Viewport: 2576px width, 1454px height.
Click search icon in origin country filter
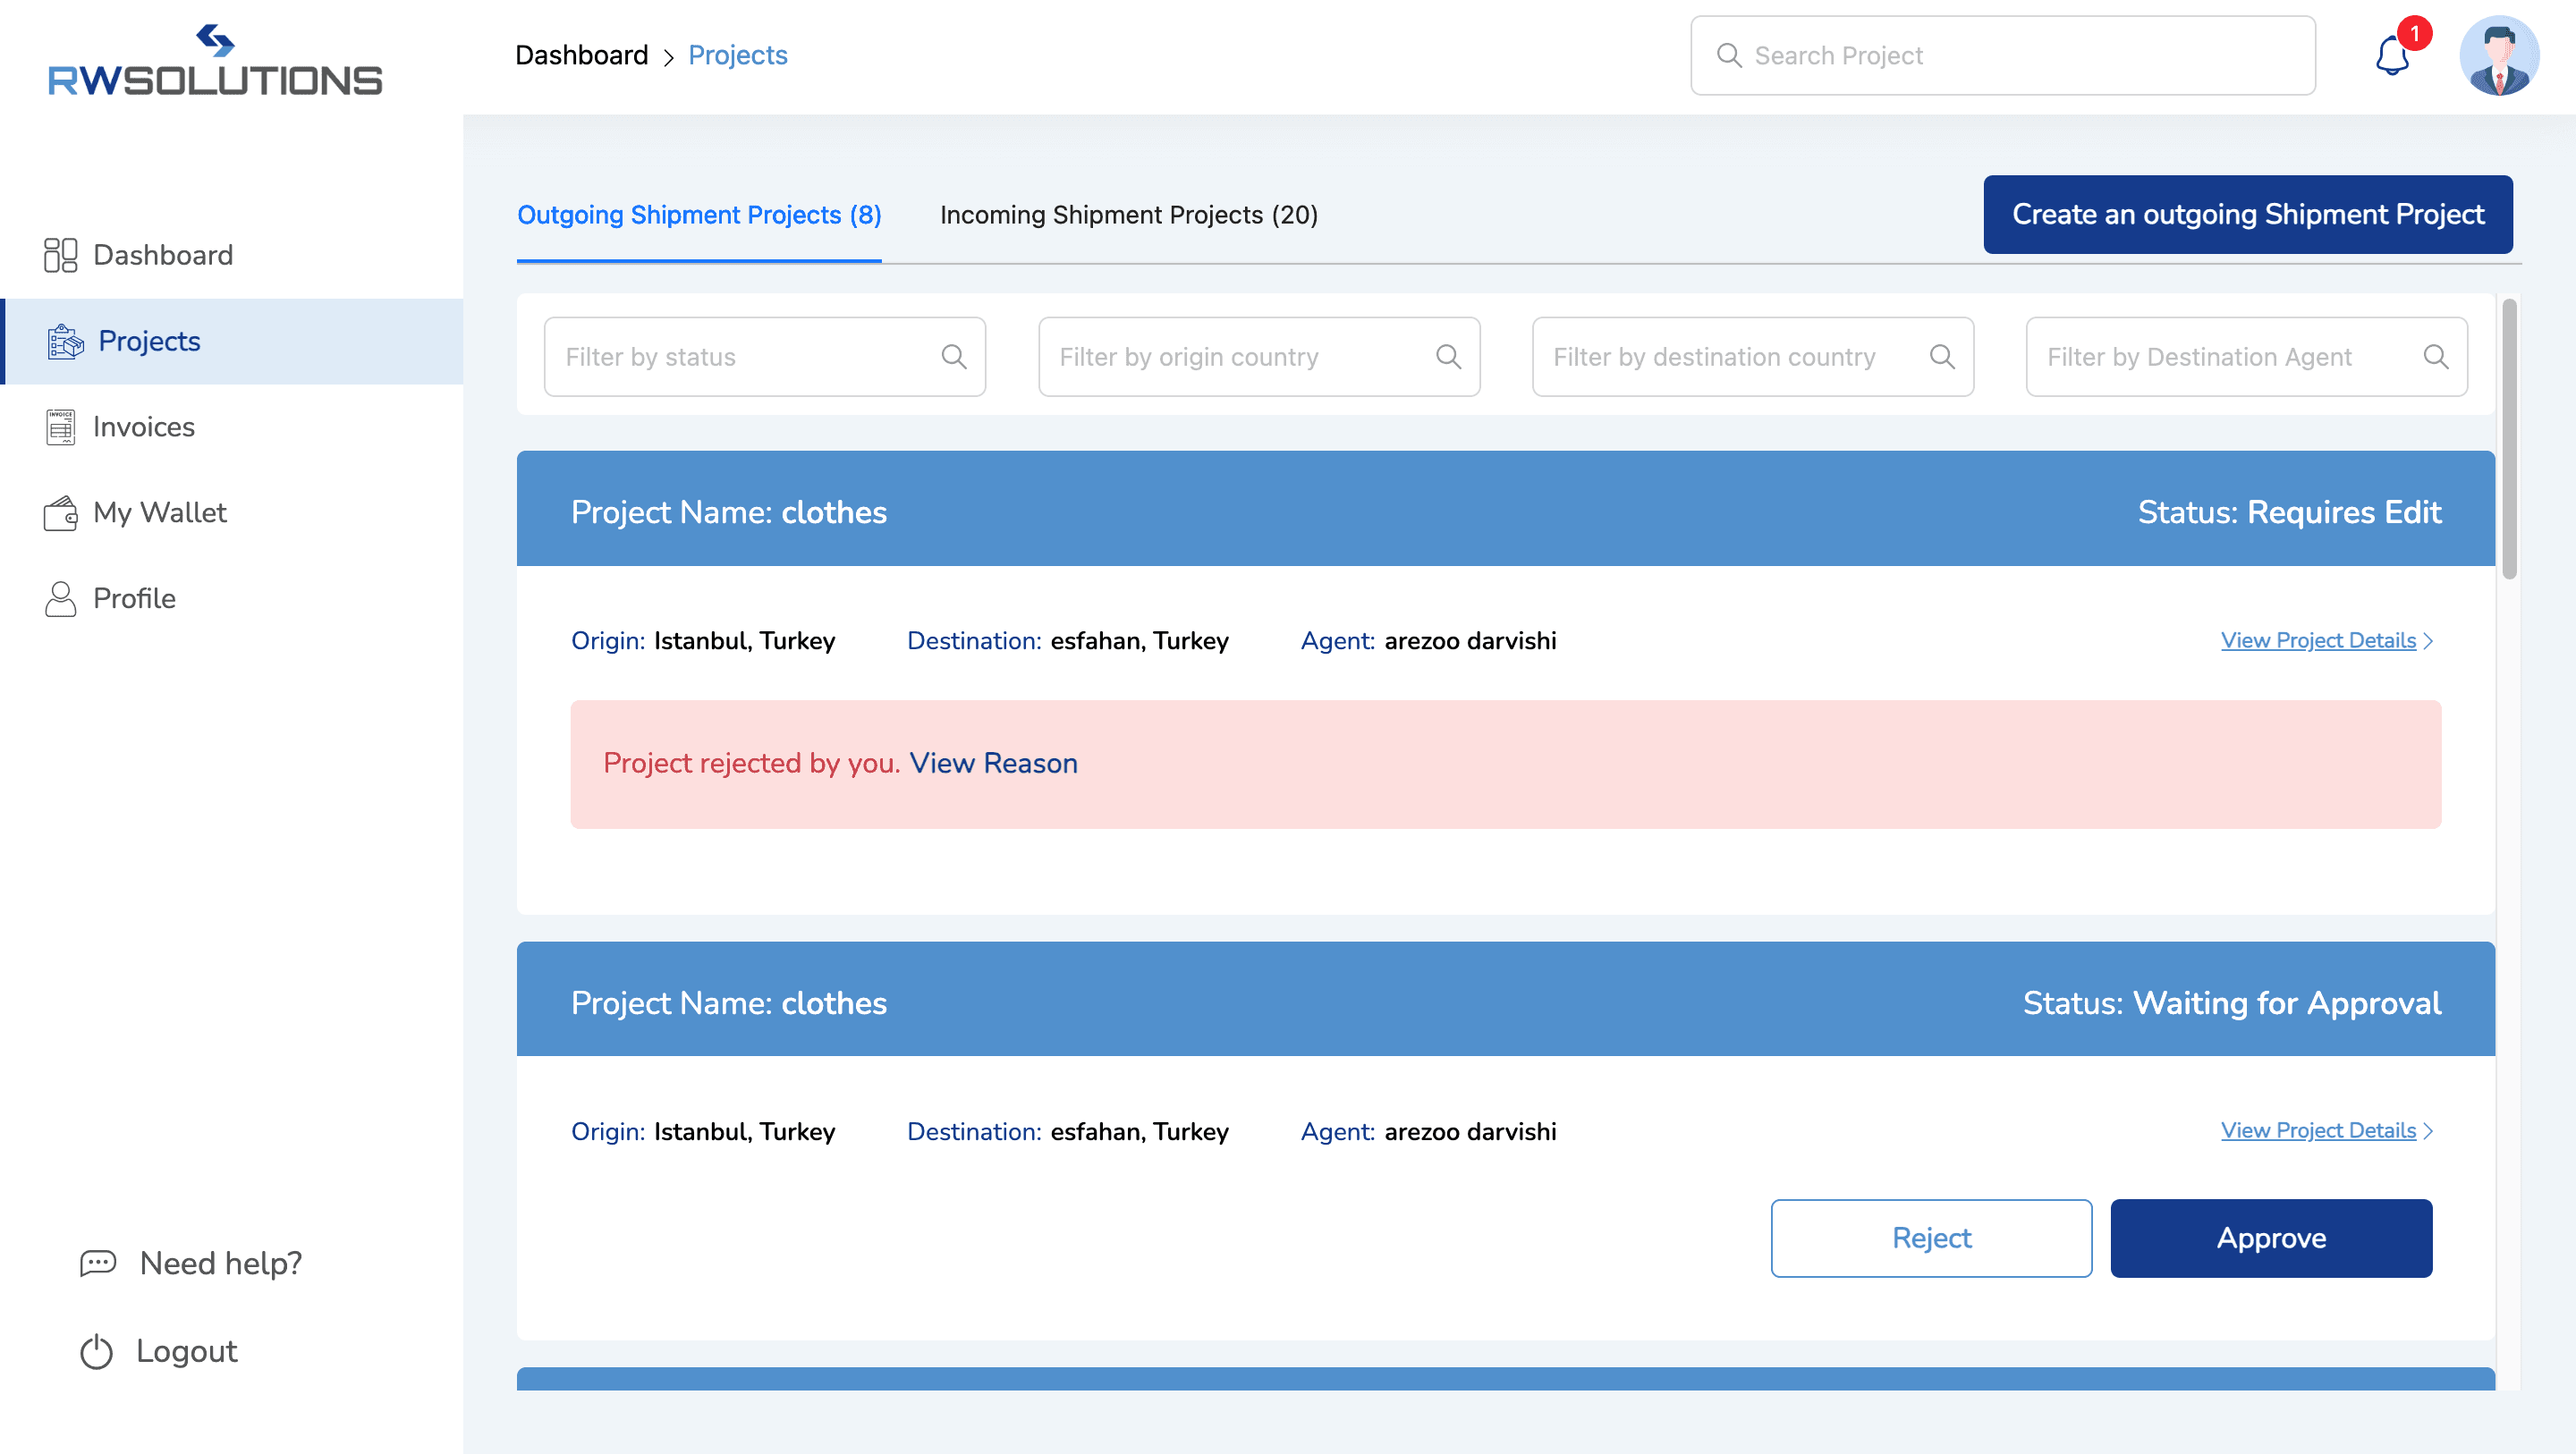(x=1448, y=357)
